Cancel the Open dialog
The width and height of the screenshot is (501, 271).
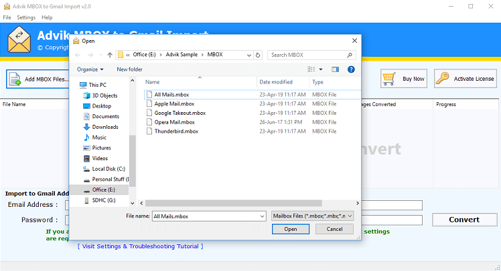point(334,229)
